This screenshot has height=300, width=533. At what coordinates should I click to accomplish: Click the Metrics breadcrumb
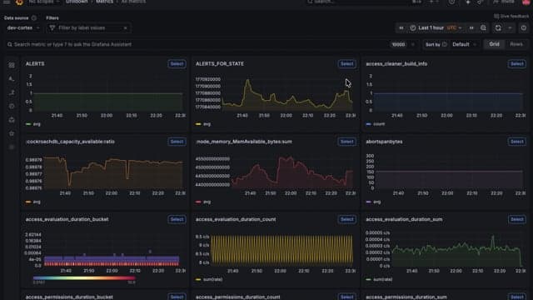point(104,2)
